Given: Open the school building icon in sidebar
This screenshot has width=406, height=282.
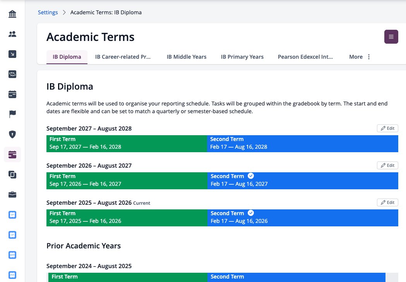Looking at the screenshot, I should (12, 14).
